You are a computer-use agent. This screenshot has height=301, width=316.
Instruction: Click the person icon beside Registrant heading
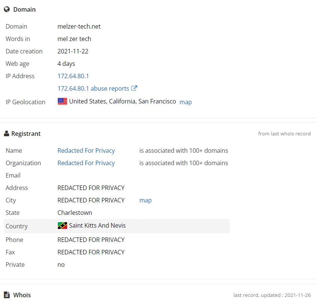click(6, 134)
